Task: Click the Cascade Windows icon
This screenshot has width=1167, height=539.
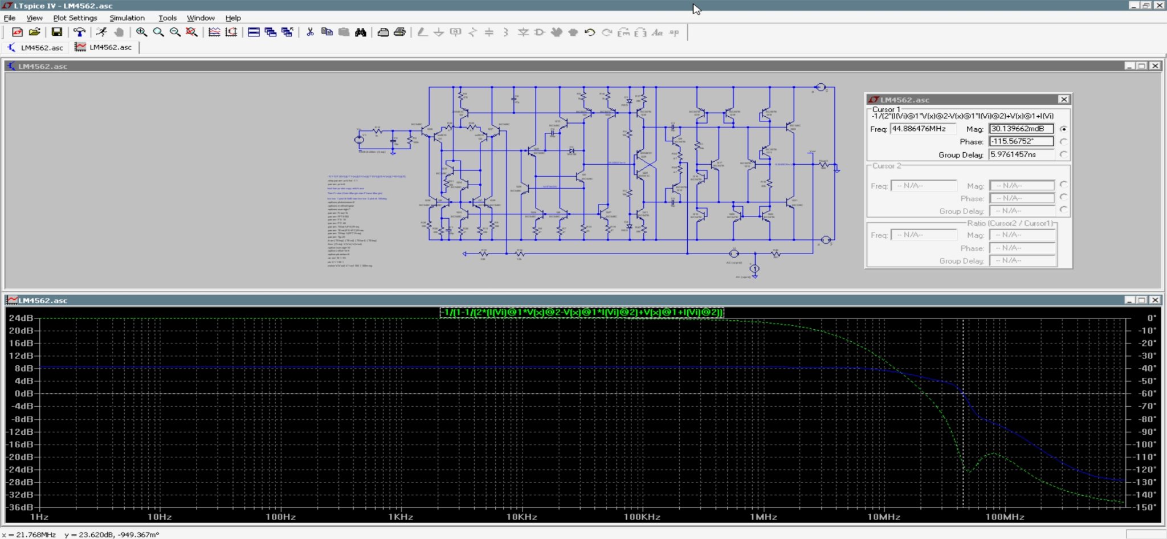Action: point(271,32)
